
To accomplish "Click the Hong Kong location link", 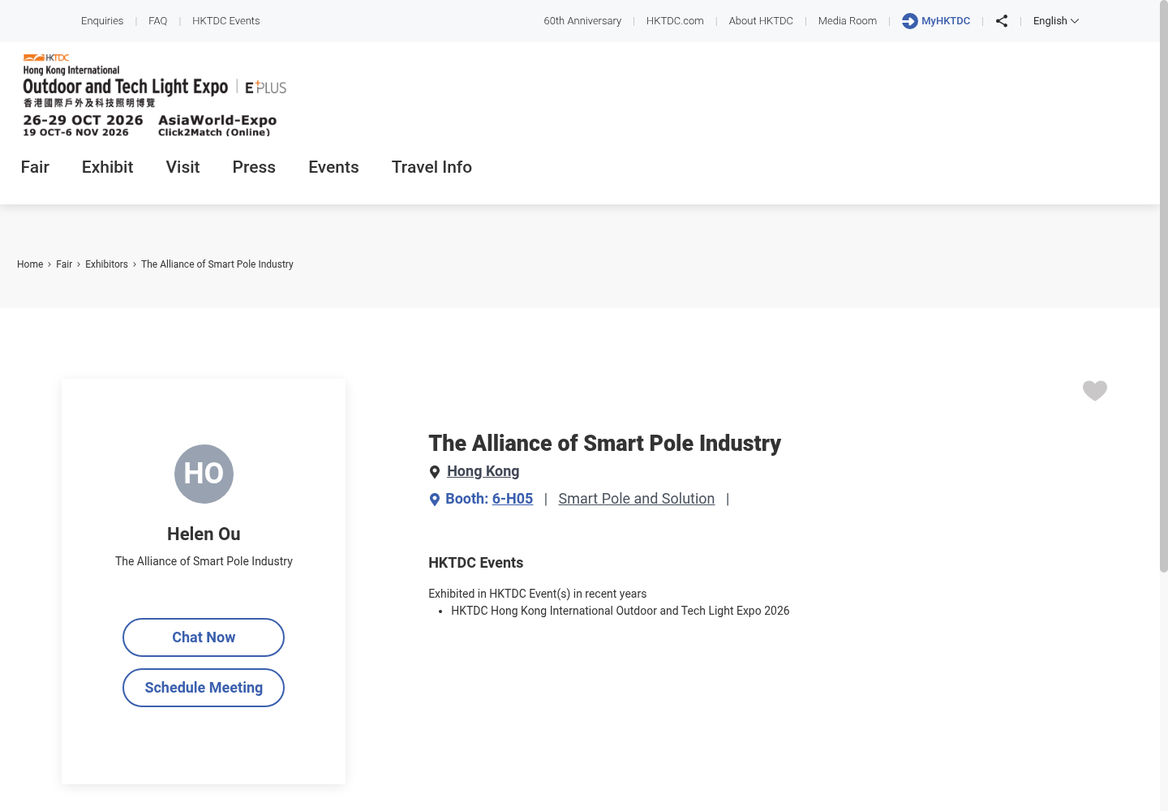I will click(x=483, y=471).
